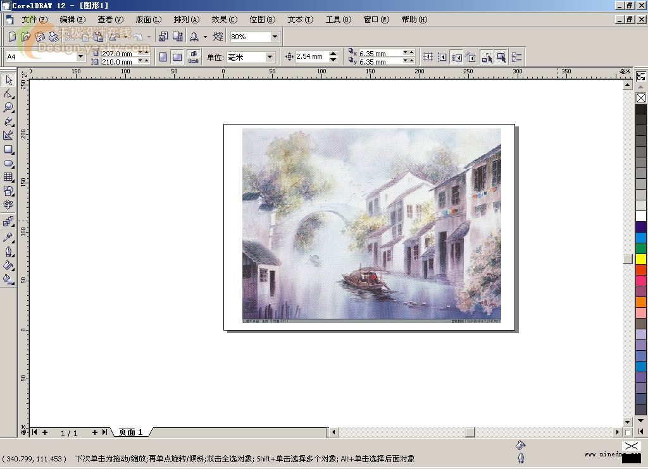Switch page to landscape orientation
This screenshot has height=469, width=648.
click(177, 57)
